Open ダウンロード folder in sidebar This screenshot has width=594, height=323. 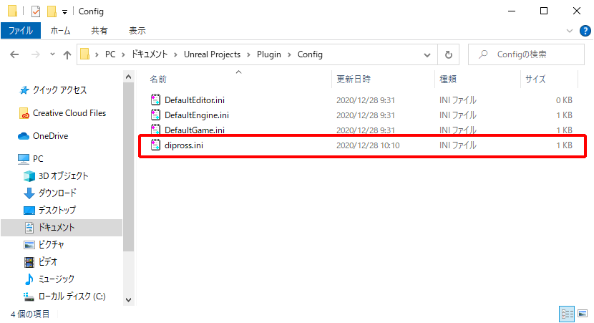57,193
